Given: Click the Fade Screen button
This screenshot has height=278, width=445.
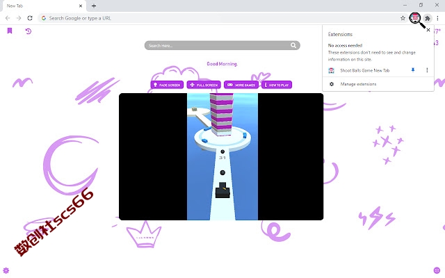Looking at the screenshot, I should [x=167, y=85].
